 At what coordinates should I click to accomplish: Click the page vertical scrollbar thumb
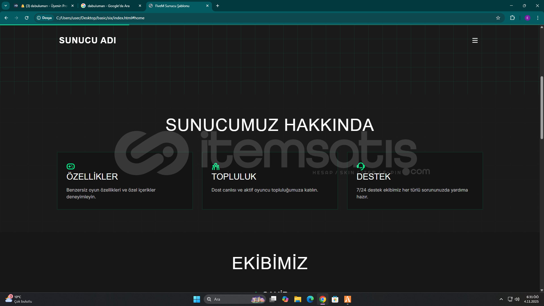(x=542, y=108)
